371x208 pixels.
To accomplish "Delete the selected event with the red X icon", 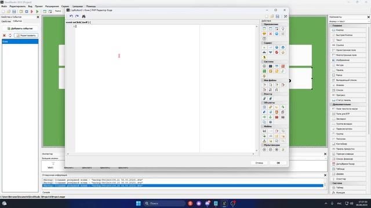I will 4,35.
